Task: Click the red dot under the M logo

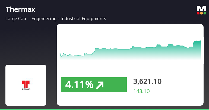Action: (x=198, y=13)
